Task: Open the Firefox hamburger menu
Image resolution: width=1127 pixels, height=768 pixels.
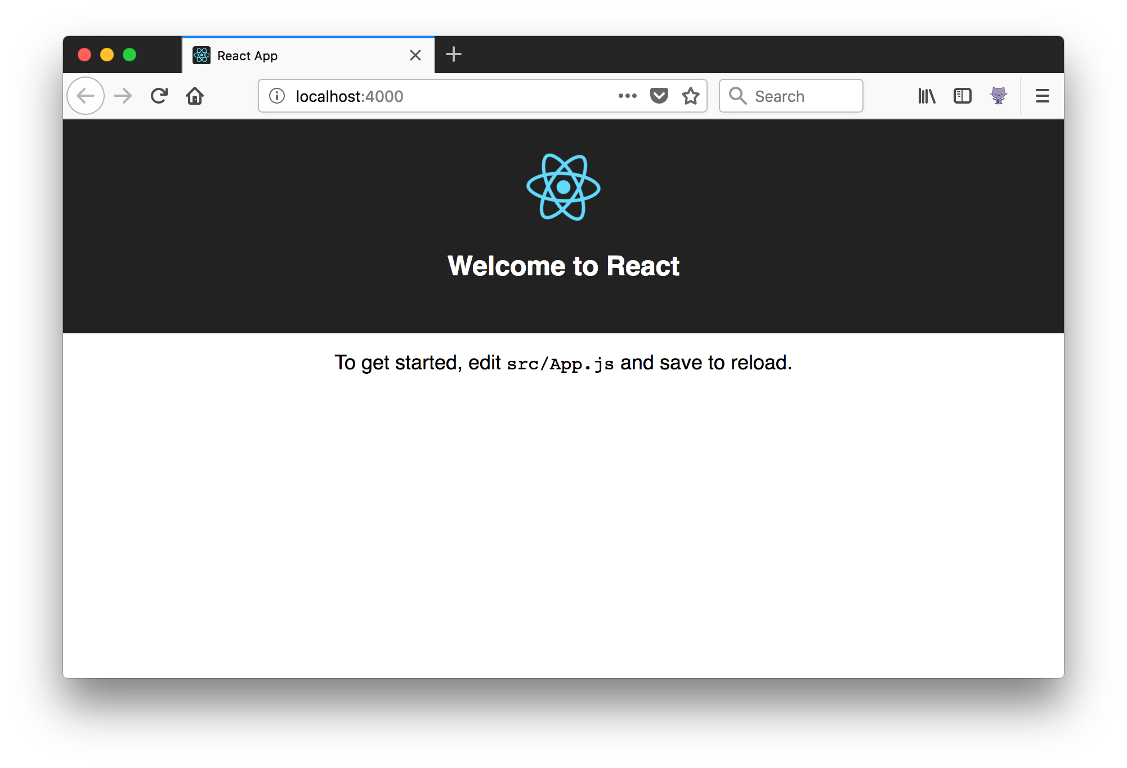Action: (1043, 96)
